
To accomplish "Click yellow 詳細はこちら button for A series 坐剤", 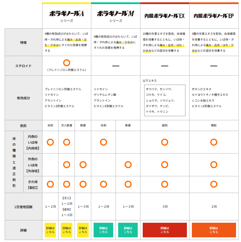I will (x=50, y=230).
